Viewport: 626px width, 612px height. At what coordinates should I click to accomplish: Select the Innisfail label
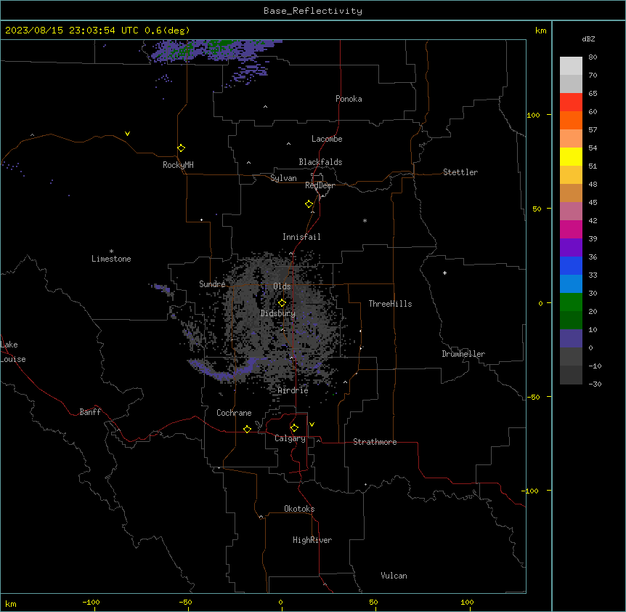point(301,237)
